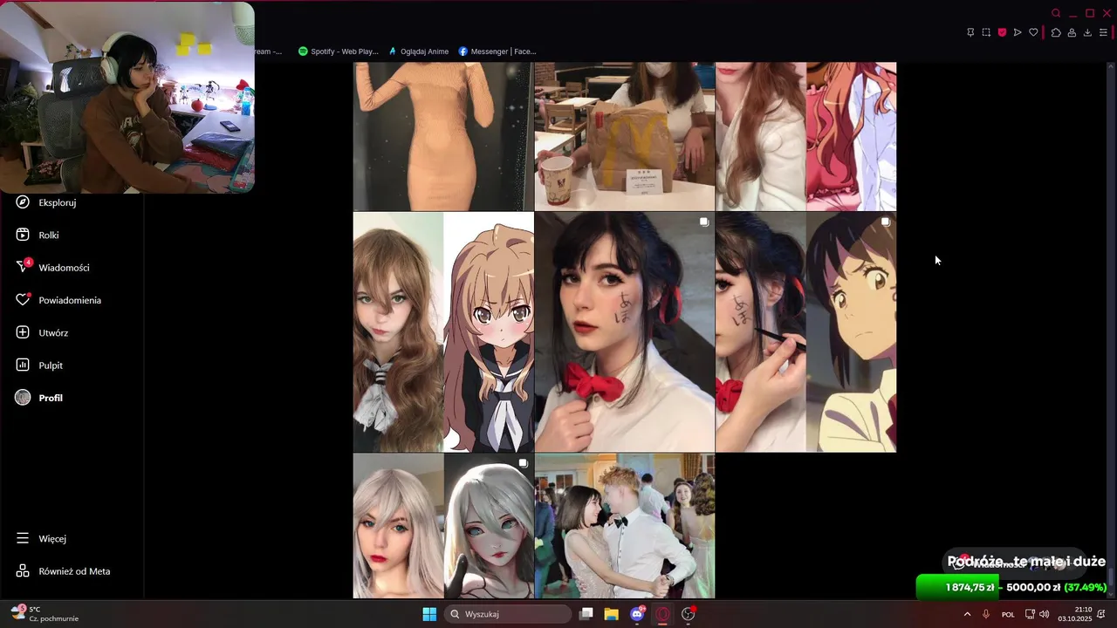Click carousel icon on face-paint comparison post

click(x=885, y=222)
